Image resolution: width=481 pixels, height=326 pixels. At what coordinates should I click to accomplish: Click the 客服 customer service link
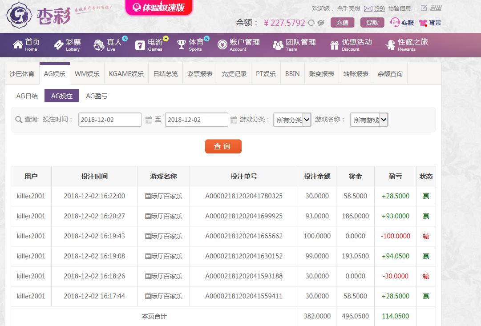(x=408, y=23)
